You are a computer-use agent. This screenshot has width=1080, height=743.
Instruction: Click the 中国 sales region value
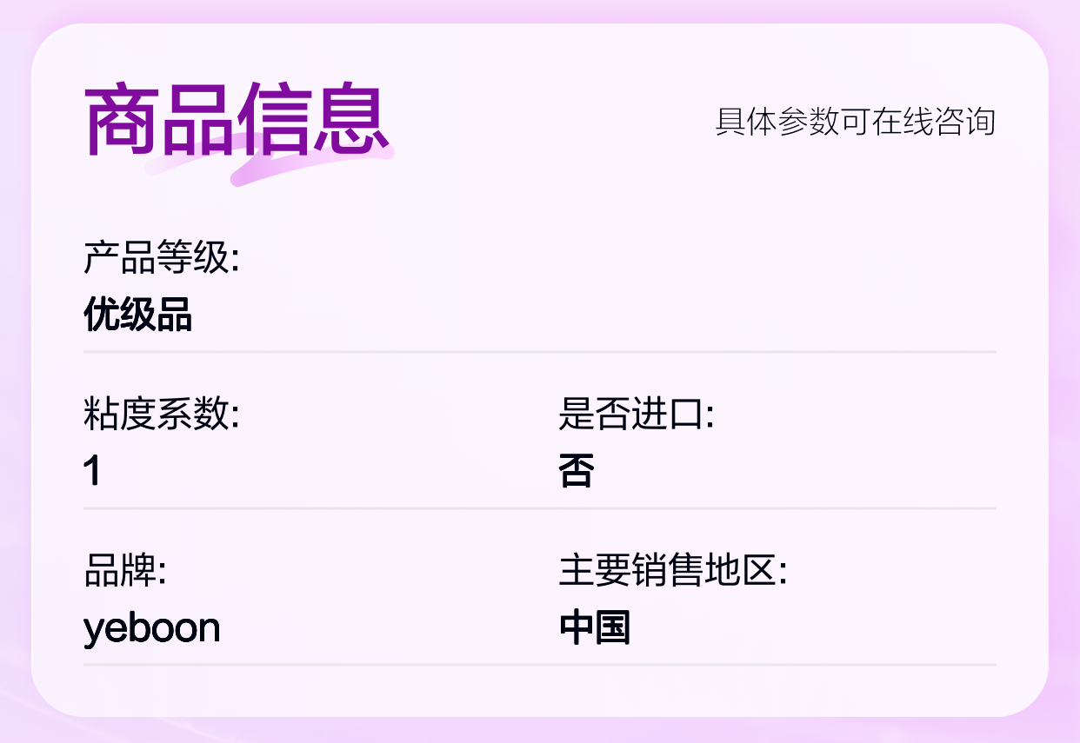[x=594, y=627]
